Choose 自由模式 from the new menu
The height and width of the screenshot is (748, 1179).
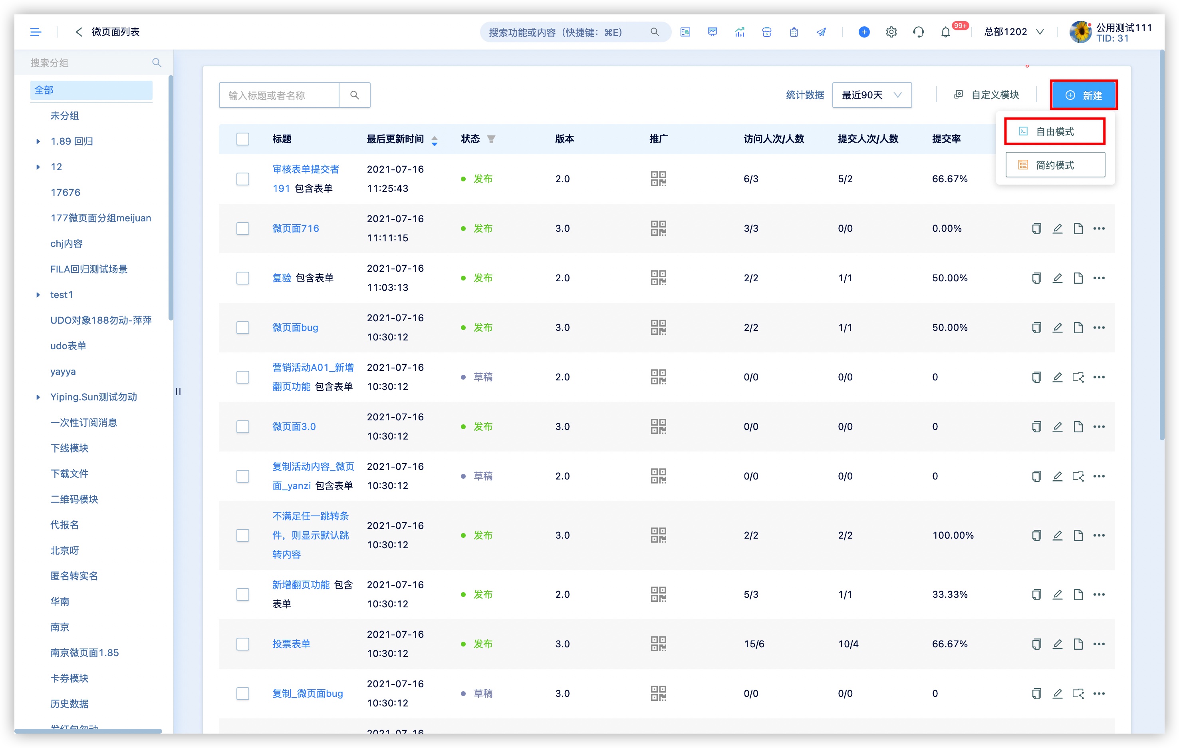pyautogui.click(x=1055, y=131)
